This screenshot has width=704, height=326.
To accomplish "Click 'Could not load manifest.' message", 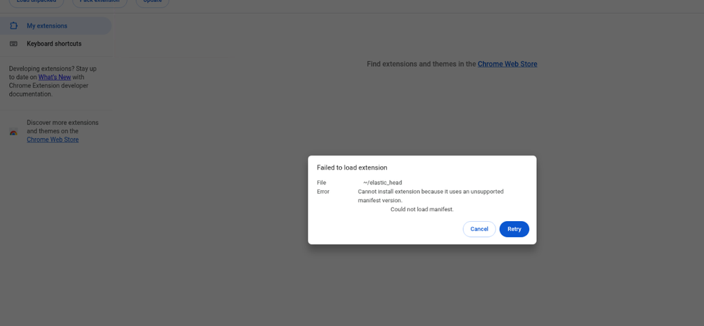I will (422, 209).
